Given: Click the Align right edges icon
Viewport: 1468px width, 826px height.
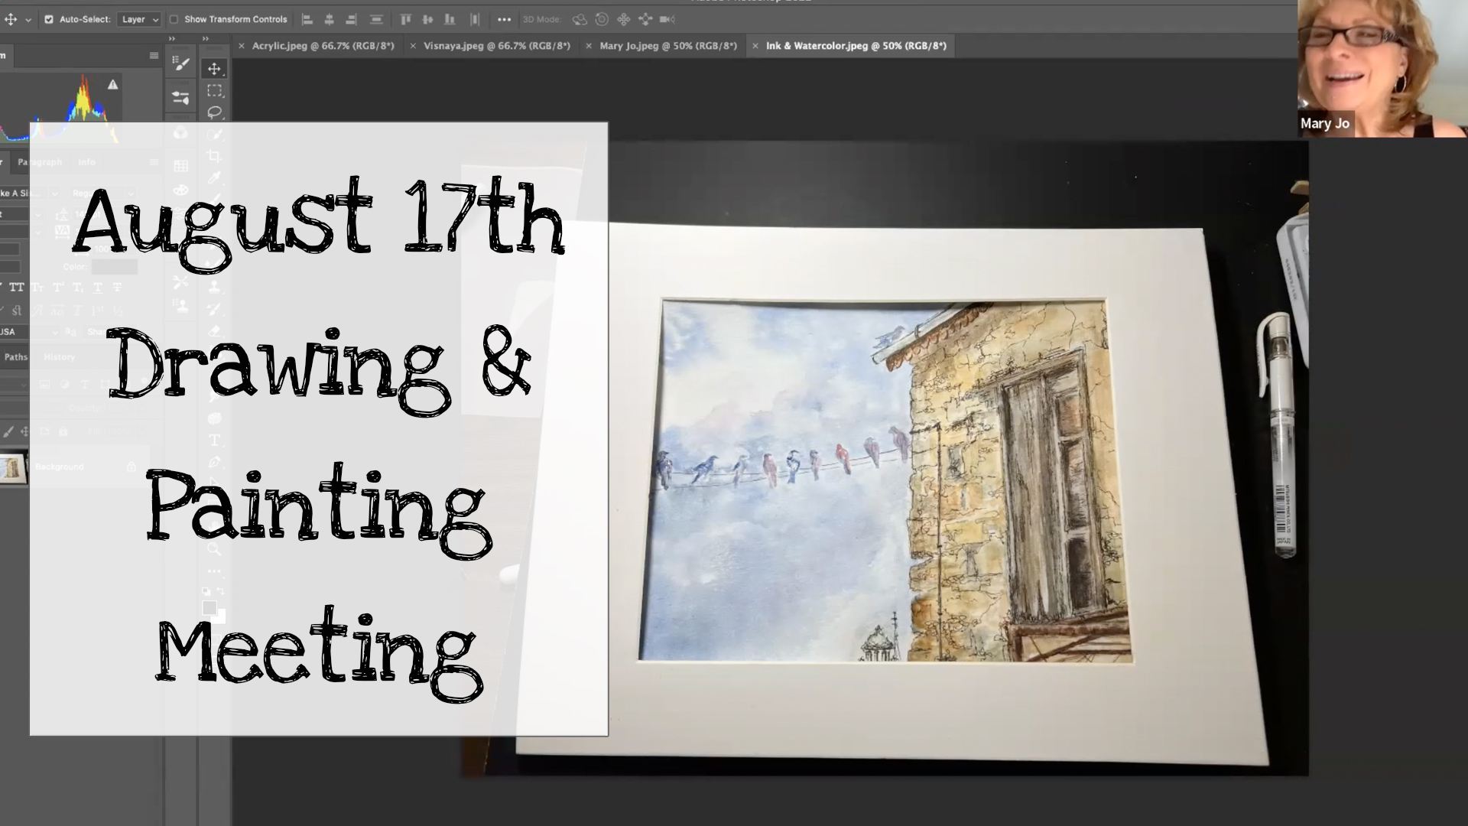Looking at the screenshot, I should coord(352,19).
